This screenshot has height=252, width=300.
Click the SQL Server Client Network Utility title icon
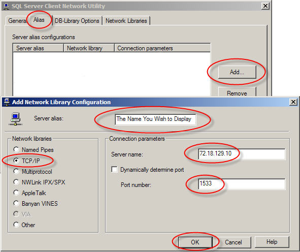click(6, 6)
